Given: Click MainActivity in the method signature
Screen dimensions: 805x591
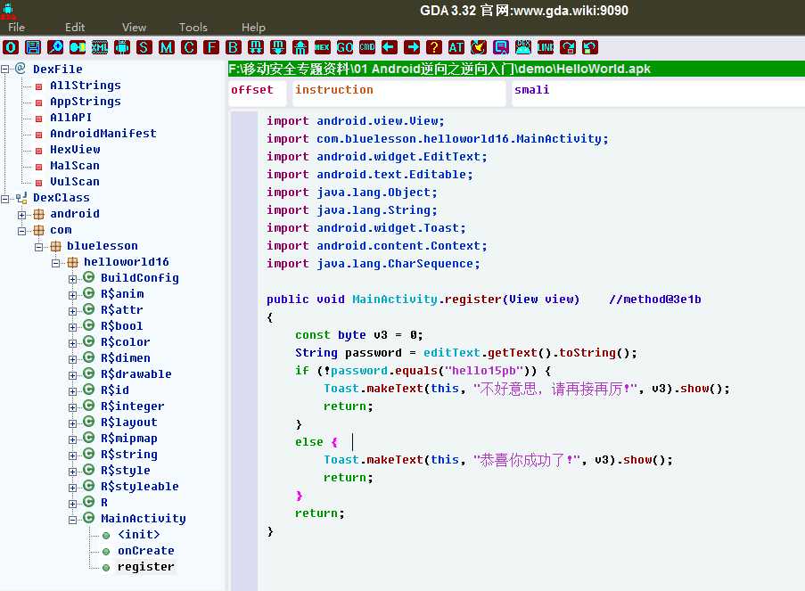Looking at the screenshot, I should tap(395, 300).
